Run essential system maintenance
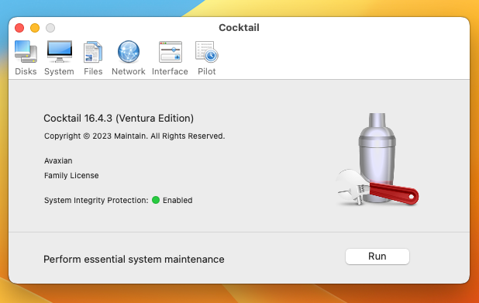 click(x=377, y=257)
